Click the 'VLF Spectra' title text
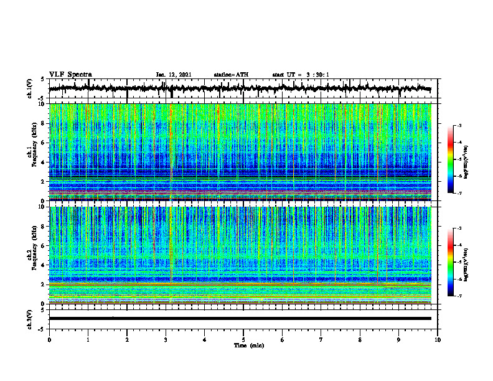Viewport: 493px width, 381px height. [x=70, y=75]
